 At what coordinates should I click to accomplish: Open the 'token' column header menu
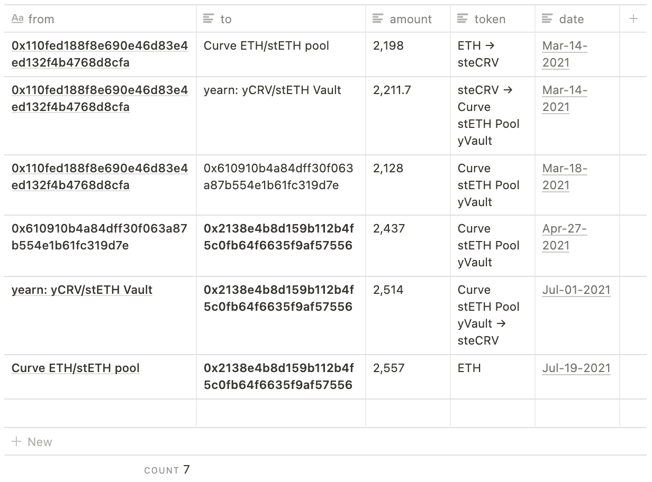[x=493, y=19]
